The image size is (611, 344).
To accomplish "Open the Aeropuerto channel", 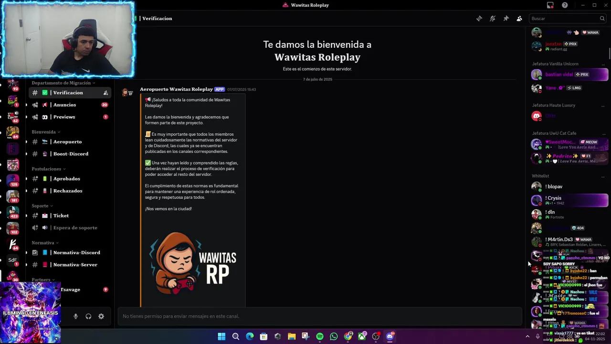I will pos(71,142).
